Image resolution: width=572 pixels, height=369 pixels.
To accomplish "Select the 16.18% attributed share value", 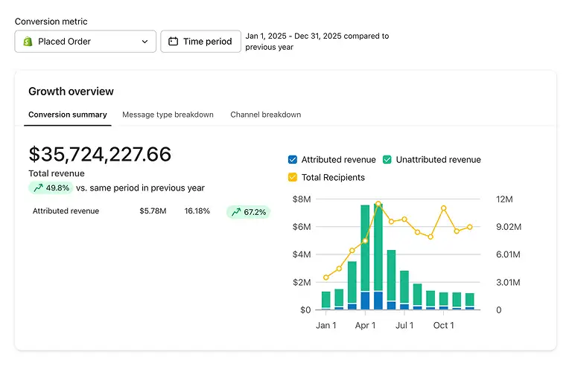I will 197,211.
